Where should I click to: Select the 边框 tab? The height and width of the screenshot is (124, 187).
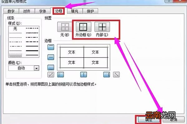59,11
